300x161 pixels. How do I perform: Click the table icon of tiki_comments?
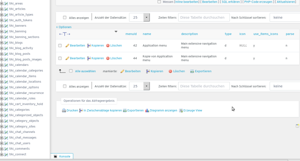[6, 149]
